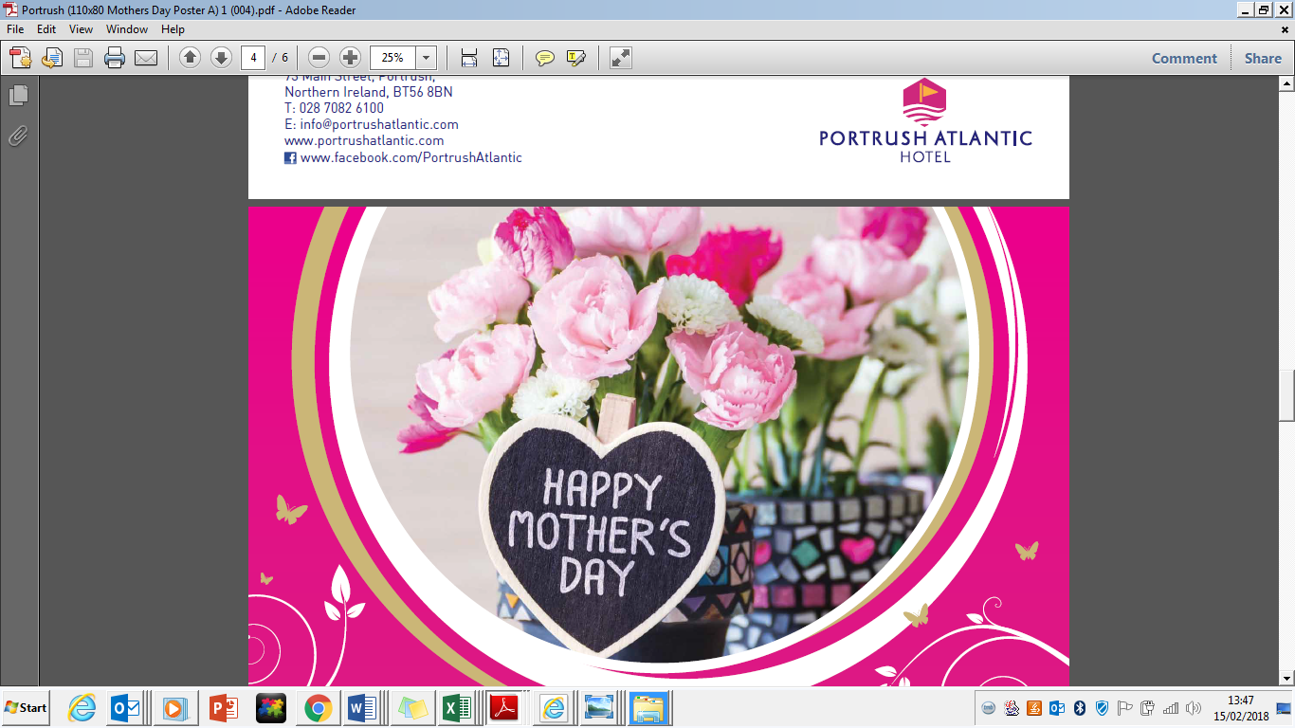
Task: Click the Portrush Atlantic Hotel logo
Action: tap(925, 121)
